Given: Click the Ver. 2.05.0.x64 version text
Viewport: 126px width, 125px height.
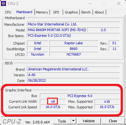Looking at the screenshot, I should click(x=37, y=122).
